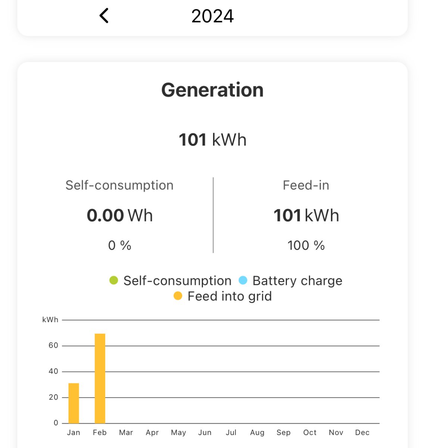Tap the Self-consumption legend label
The width and height of the screenshot is (425, 448).
click(177, 281)
